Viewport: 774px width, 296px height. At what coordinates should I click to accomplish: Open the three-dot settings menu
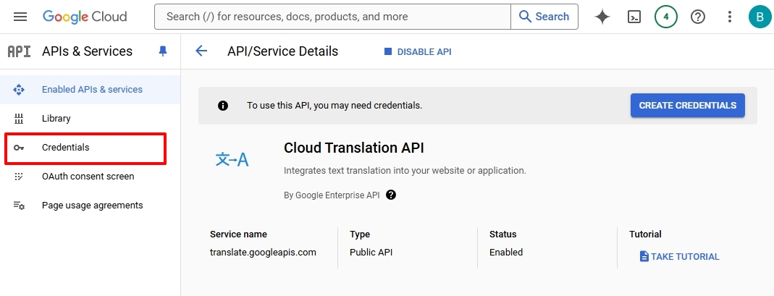[x=730, y=17]
